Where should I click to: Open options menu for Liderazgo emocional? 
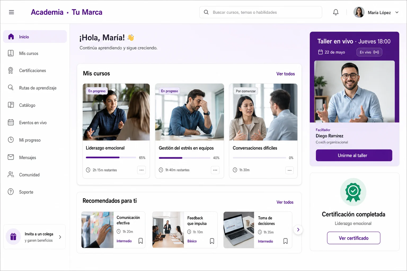click(141, 170)
